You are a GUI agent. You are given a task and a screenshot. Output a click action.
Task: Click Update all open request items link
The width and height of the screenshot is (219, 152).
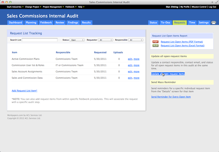coord(168,74)
